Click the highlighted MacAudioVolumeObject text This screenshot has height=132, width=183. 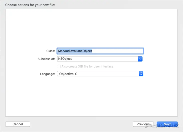[x=75, y=51]
